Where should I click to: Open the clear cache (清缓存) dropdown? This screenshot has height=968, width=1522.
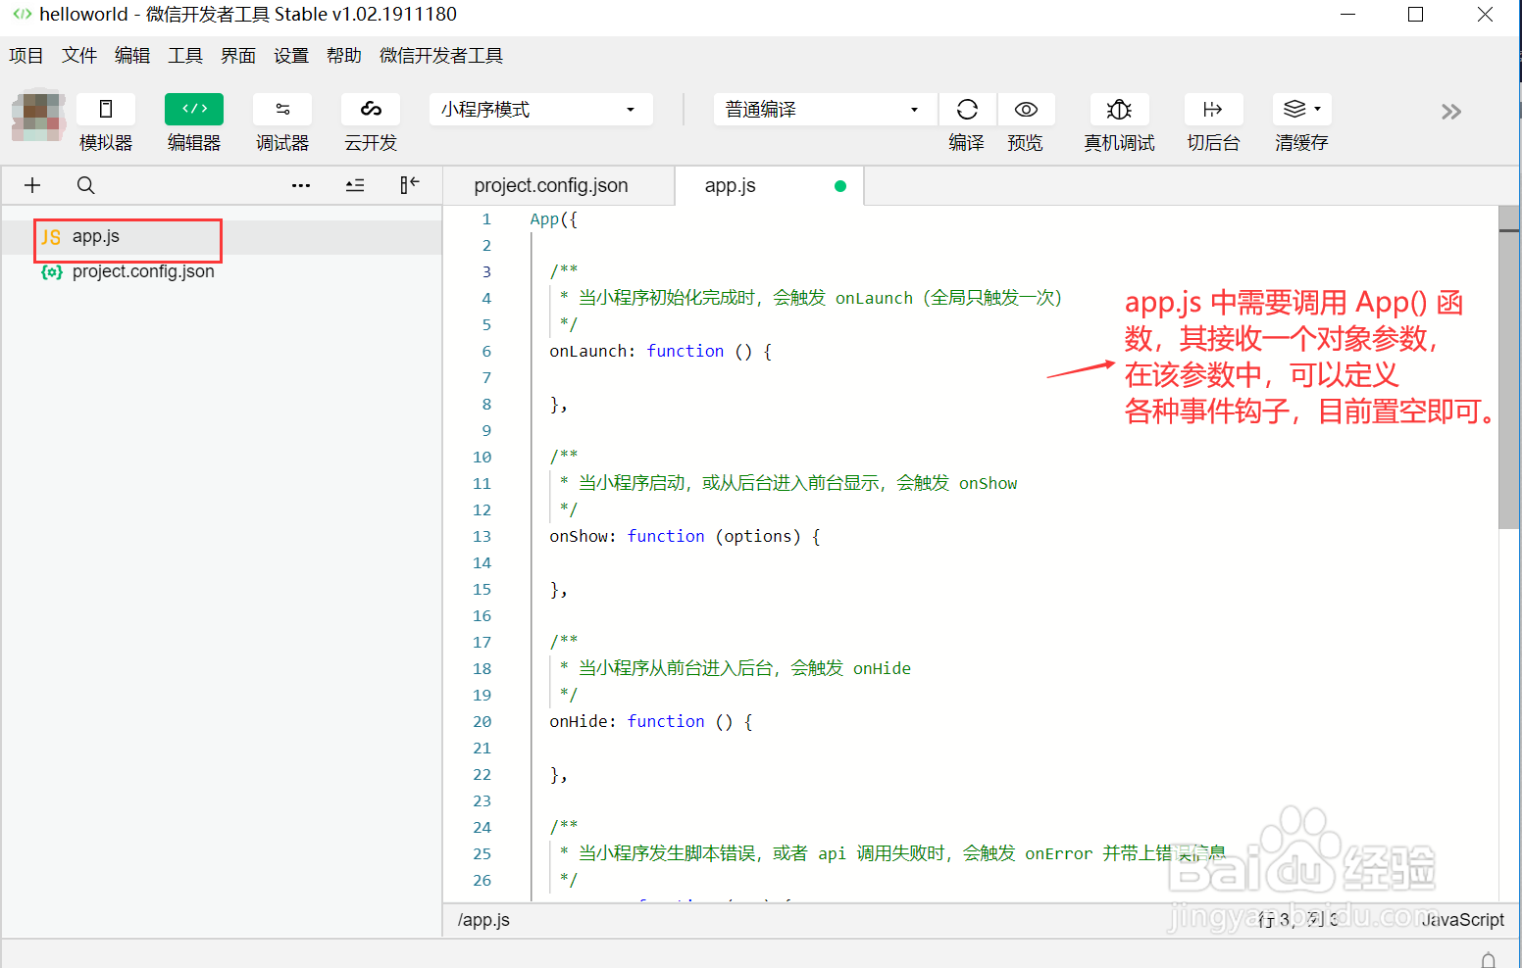pyautogui.click(x=1302, y=110)
